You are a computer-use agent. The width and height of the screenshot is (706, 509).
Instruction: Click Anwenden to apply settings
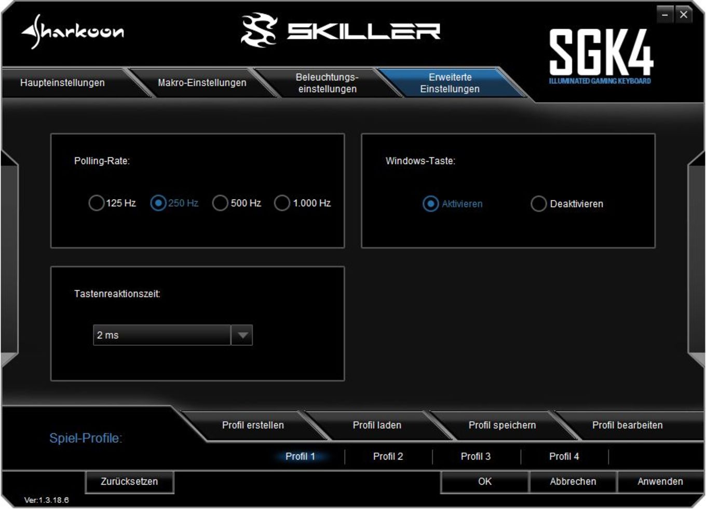point(660,482)
